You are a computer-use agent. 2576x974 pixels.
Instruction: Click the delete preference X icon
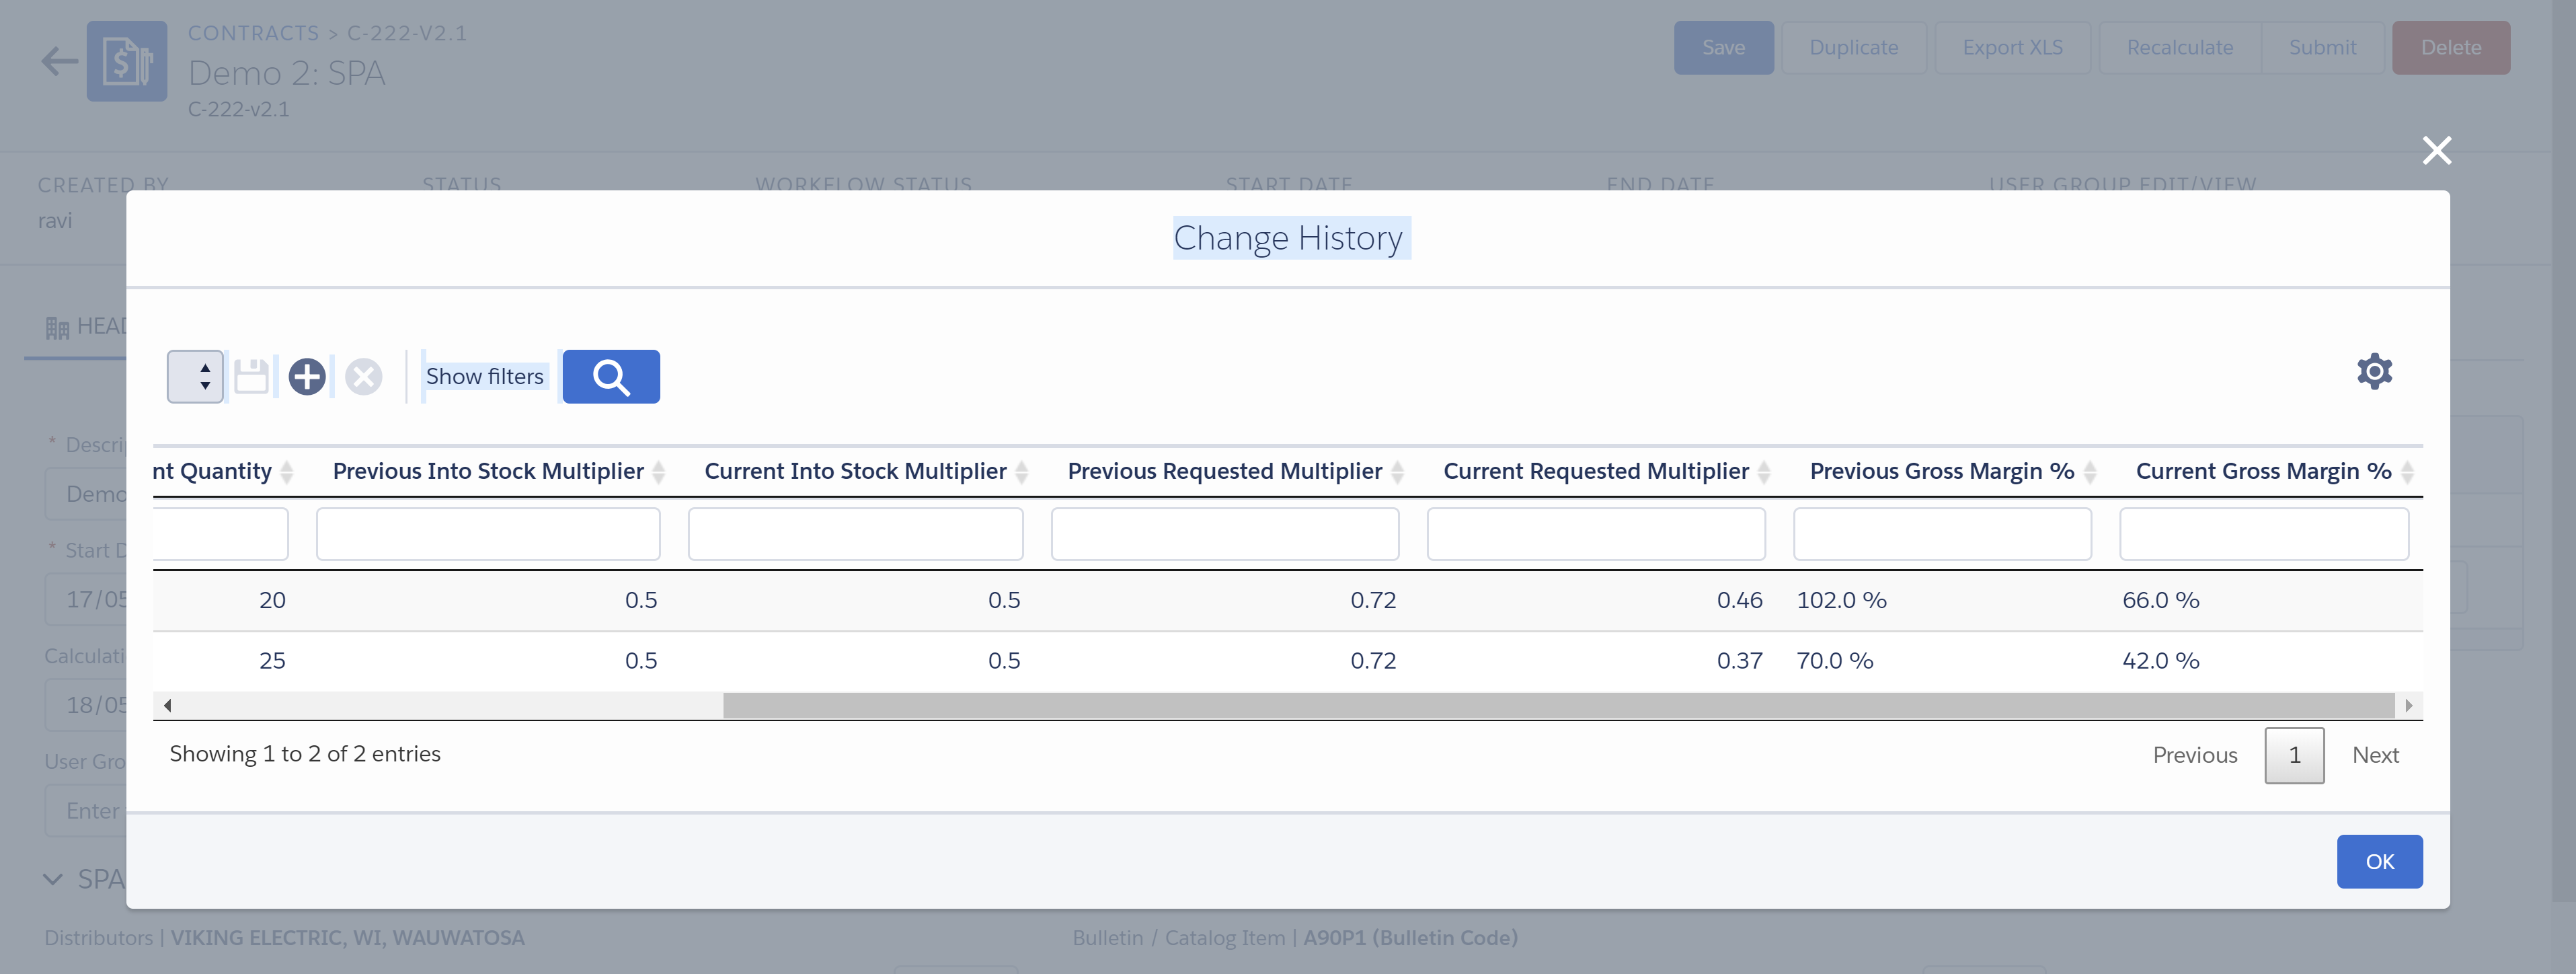tap(363, 377)
